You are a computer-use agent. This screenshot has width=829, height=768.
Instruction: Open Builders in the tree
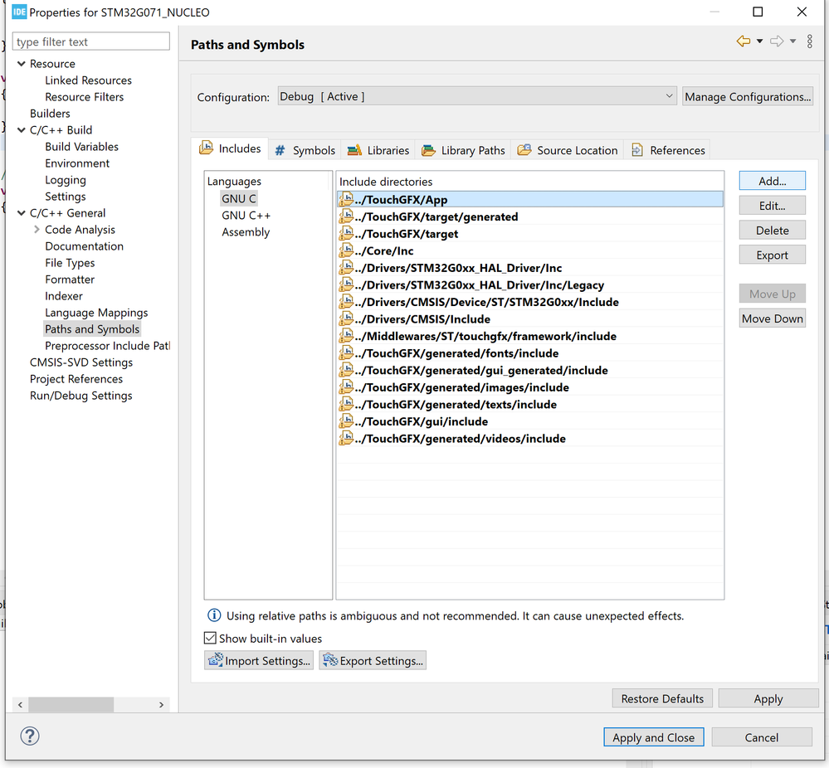[x=50, y=114]
